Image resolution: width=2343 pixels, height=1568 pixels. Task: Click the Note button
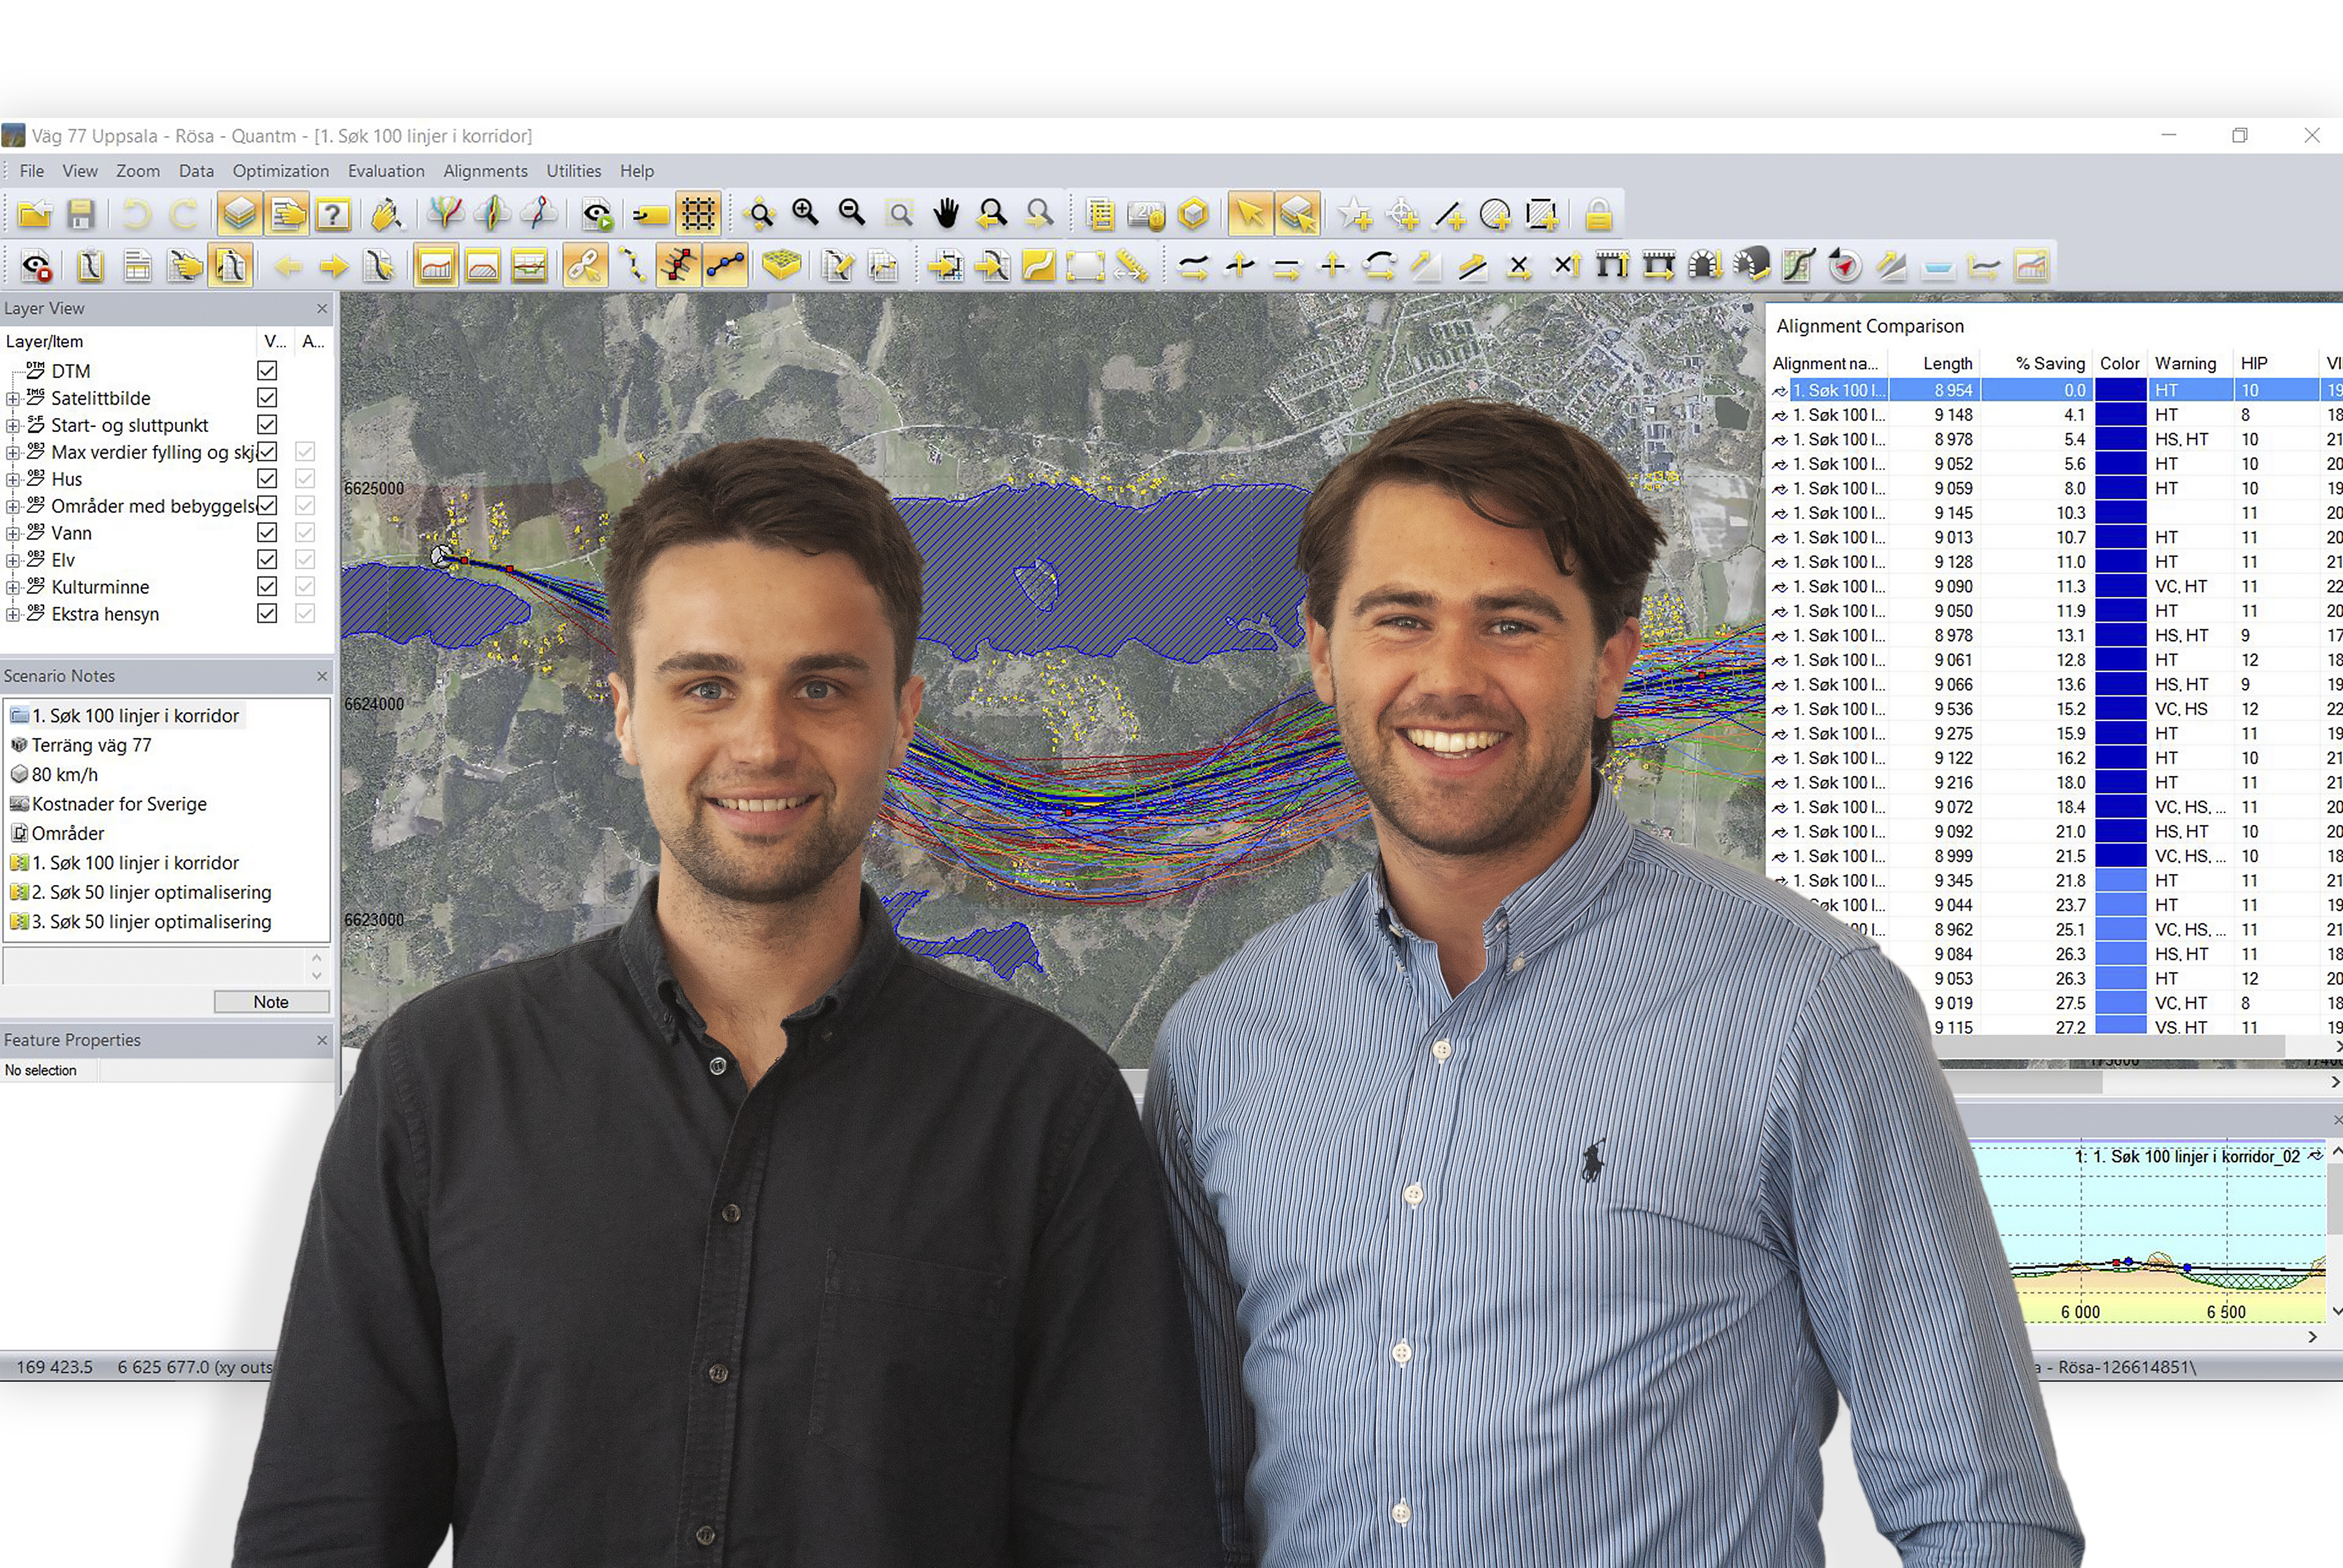tap(271, 1001)
